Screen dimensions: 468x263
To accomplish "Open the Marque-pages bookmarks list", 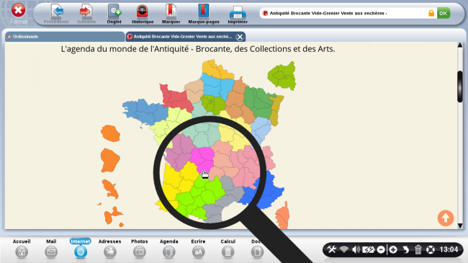I will point(204,14).
